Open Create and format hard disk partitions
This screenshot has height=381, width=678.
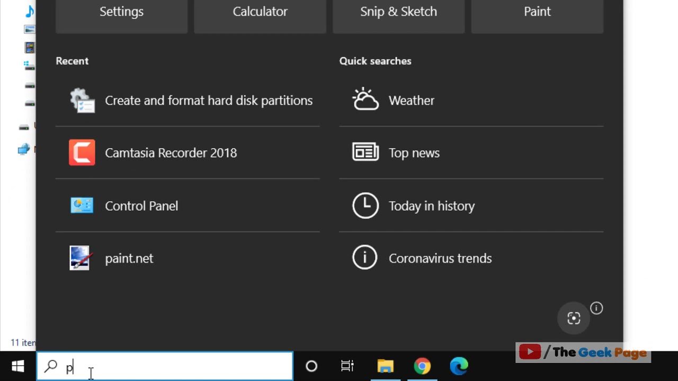tap(188, 101)
